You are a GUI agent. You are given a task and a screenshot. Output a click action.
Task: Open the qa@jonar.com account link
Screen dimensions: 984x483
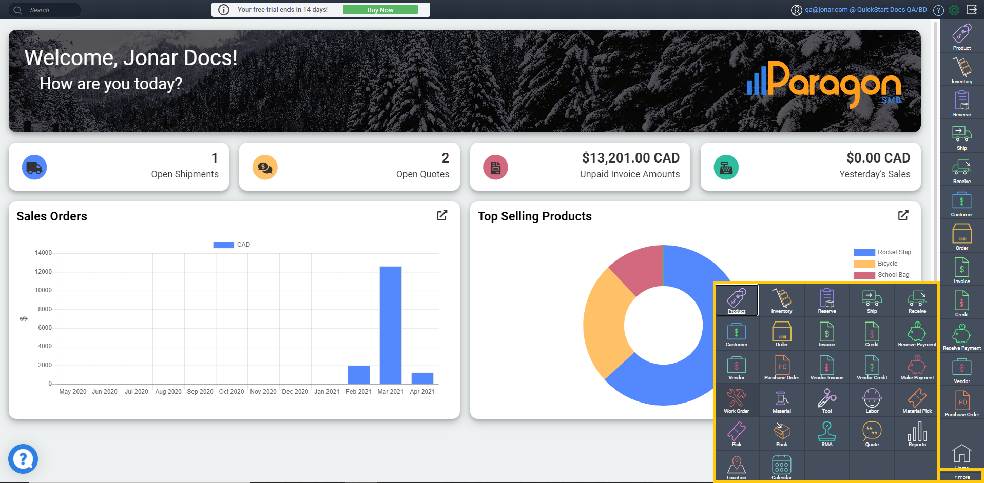[x=865, y=10]
